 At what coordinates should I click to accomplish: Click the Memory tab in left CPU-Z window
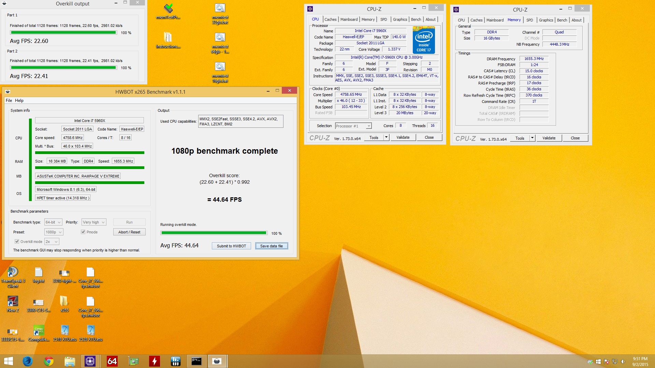coord(368,19)
